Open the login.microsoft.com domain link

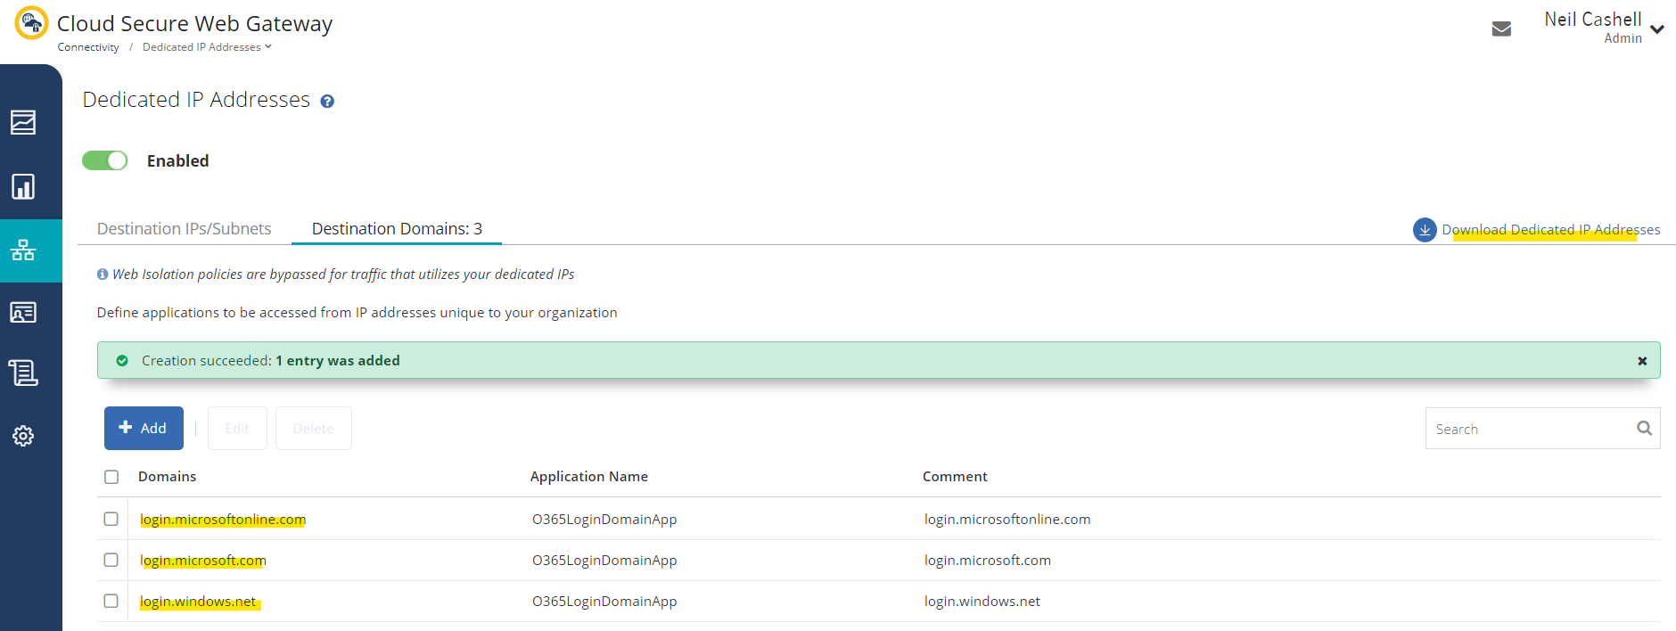pos(203,561)
